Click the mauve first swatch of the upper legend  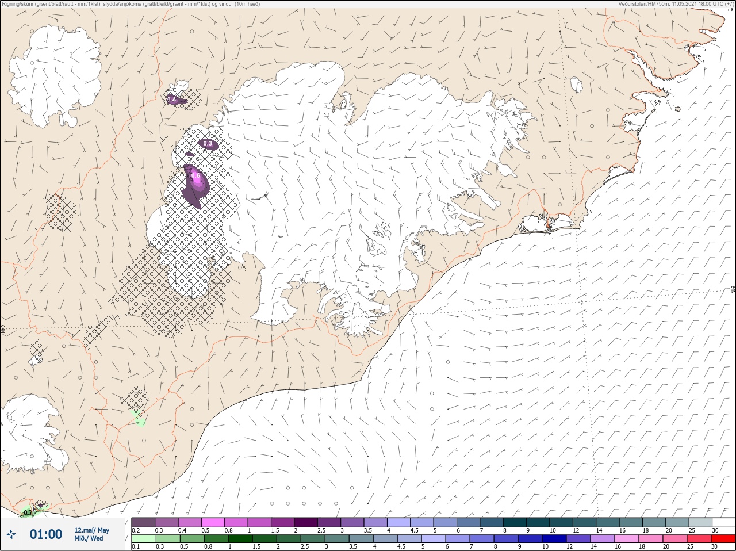click(x=143, y=522)
